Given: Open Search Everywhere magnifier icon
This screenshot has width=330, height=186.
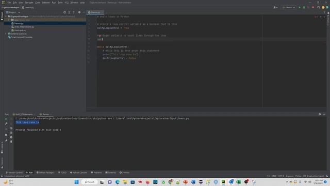Looking at the screenshot, I should coord(319,7).
